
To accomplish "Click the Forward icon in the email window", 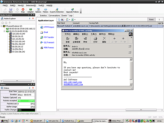I will click(x=85, y=40).
